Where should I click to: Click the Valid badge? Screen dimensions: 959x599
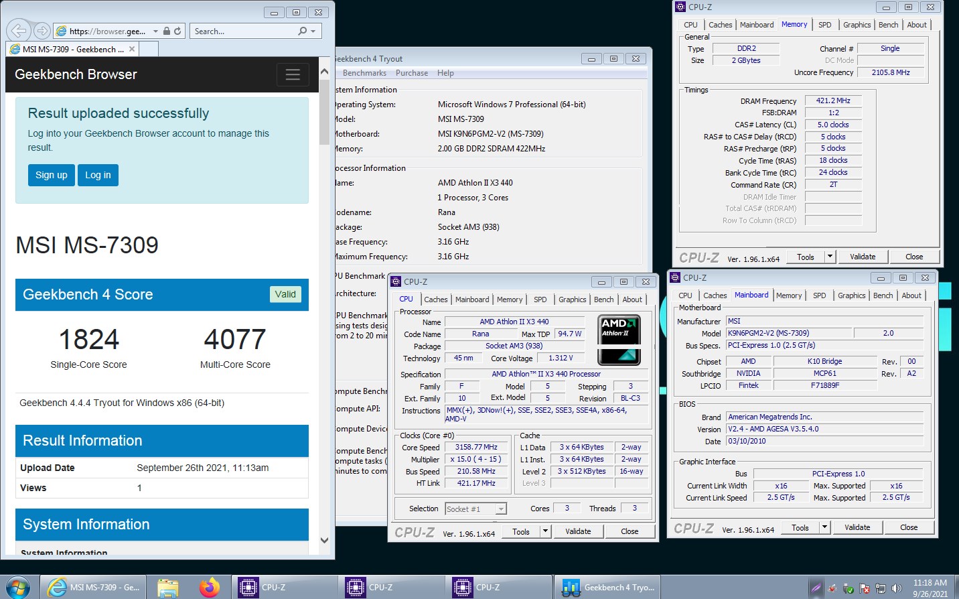click(285, 294)
